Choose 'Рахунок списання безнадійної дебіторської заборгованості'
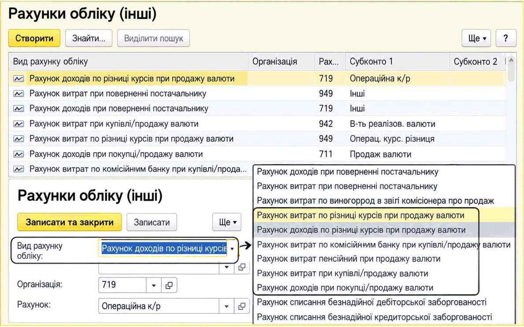The height and width of the screenshot is (327, 524). pyautogui.click(x=372, y=302)
